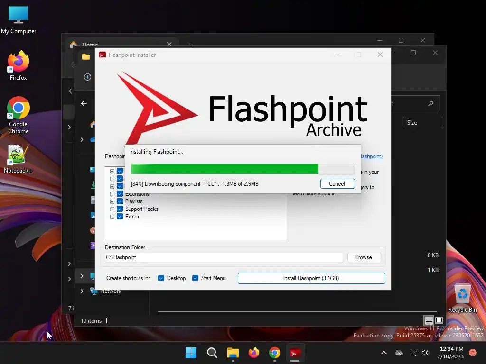Open Notepad++ desktop shortcut
Screen dimensions: 486x364
[x=18, y=159]
